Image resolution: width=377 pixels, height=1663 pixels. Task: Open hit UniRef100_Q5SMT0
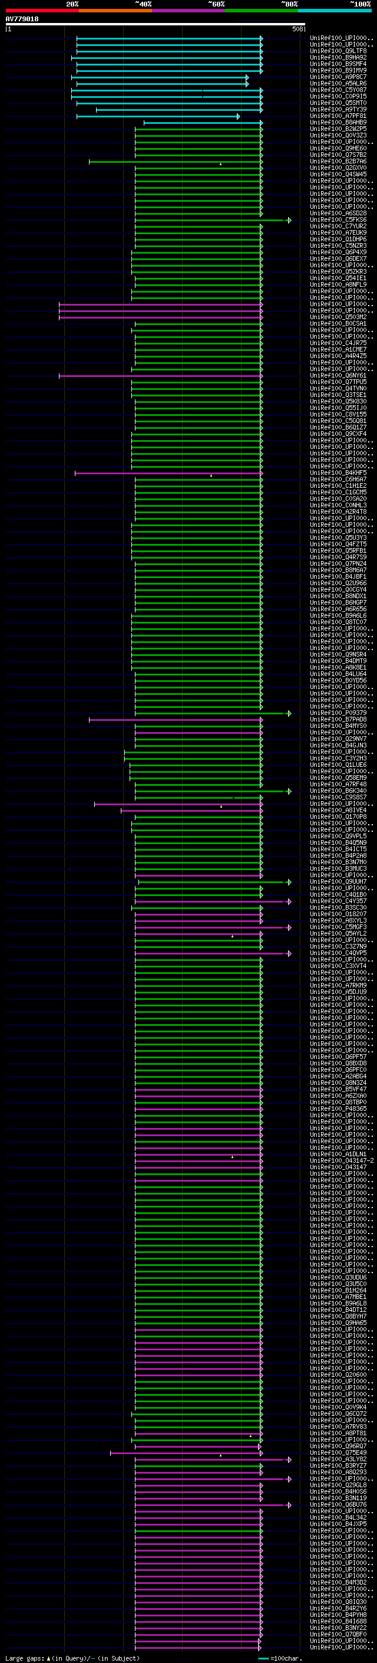click(338, 103)
